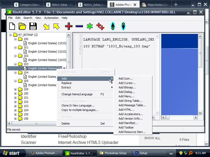
Task: Expand the 151 tree node
Action: (15, 98)
